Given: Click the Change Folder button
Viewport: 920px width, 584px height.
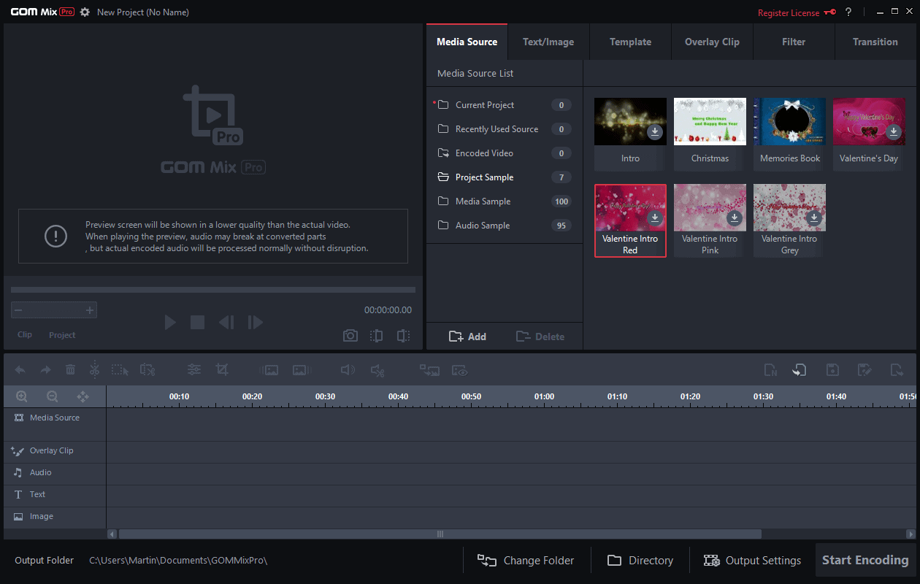Looking at the screenshot, I should coord(526,561).
